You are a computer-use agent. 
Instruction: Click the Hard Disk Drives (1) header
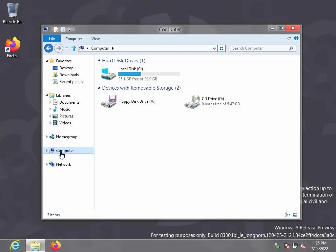(124, 61)
